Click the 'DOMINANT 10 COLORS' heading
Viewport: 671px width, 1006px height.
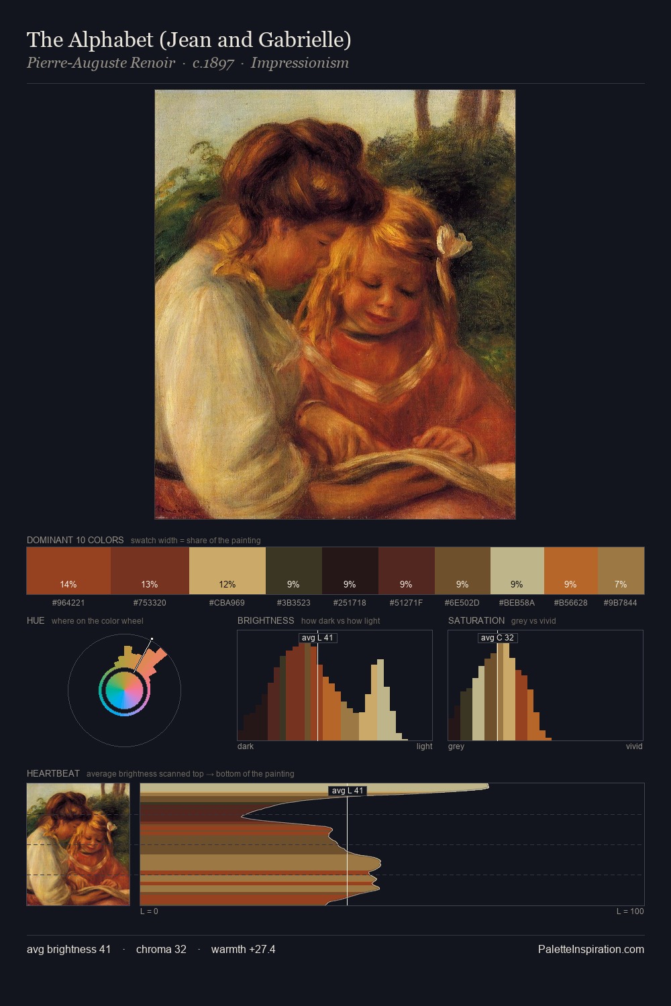pos(75,540)
